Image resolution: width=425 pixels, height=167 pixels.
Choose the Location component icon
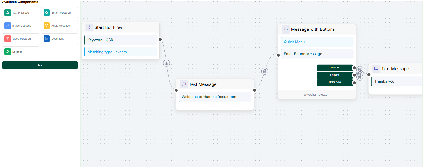click(x=8, y=52)
